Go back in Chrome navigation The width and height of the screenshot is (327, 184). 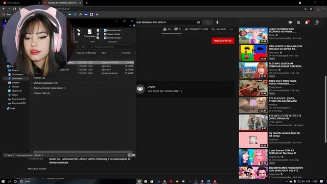[x=4, y=9]
